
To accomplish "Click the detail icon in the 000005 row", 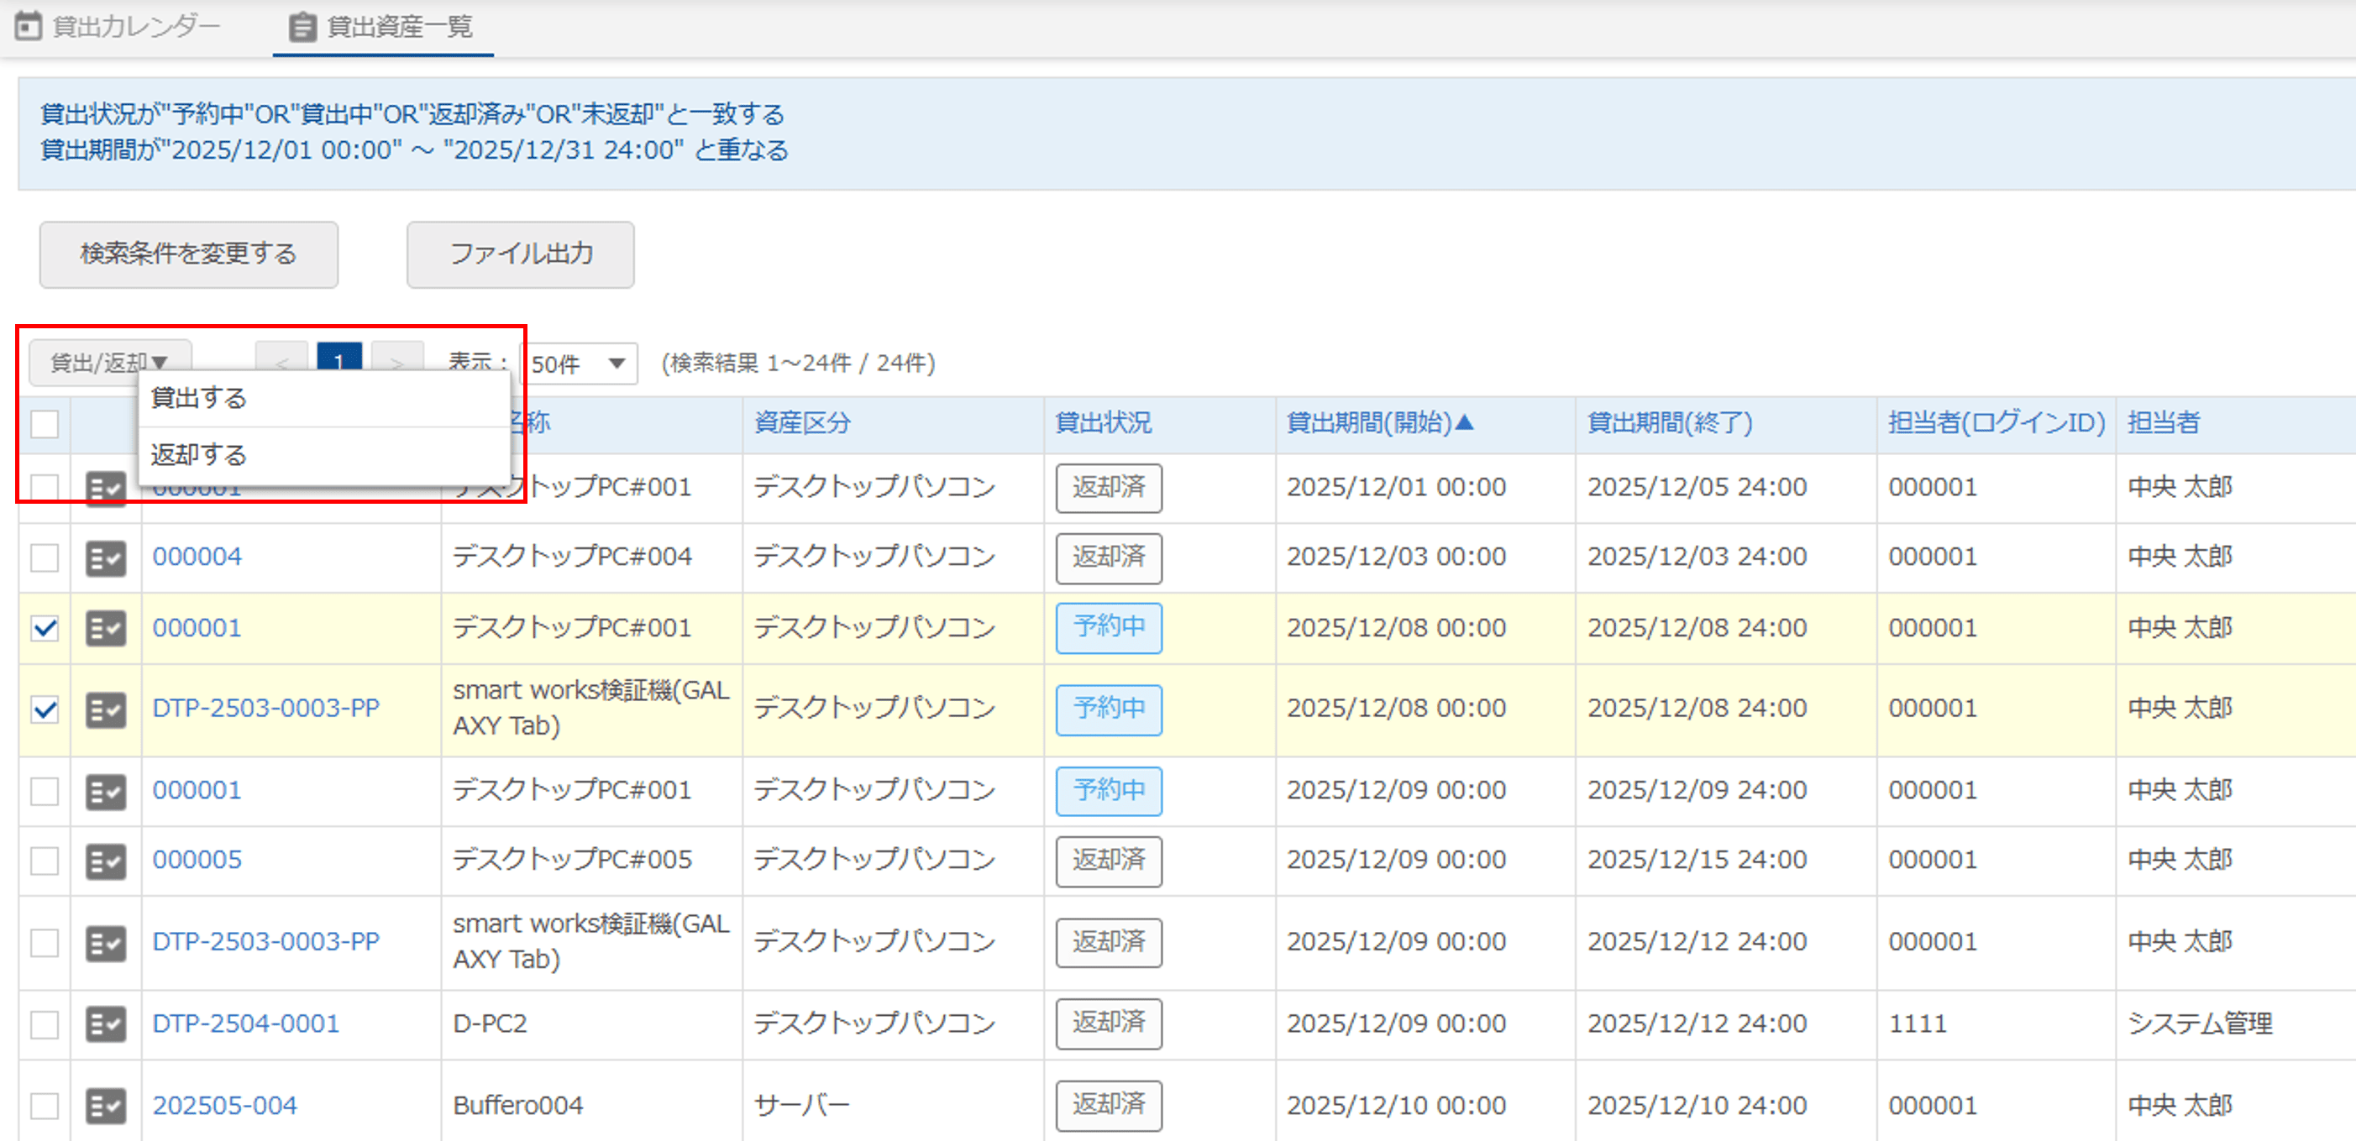I will pyautogui.click(x=105, y=861).
